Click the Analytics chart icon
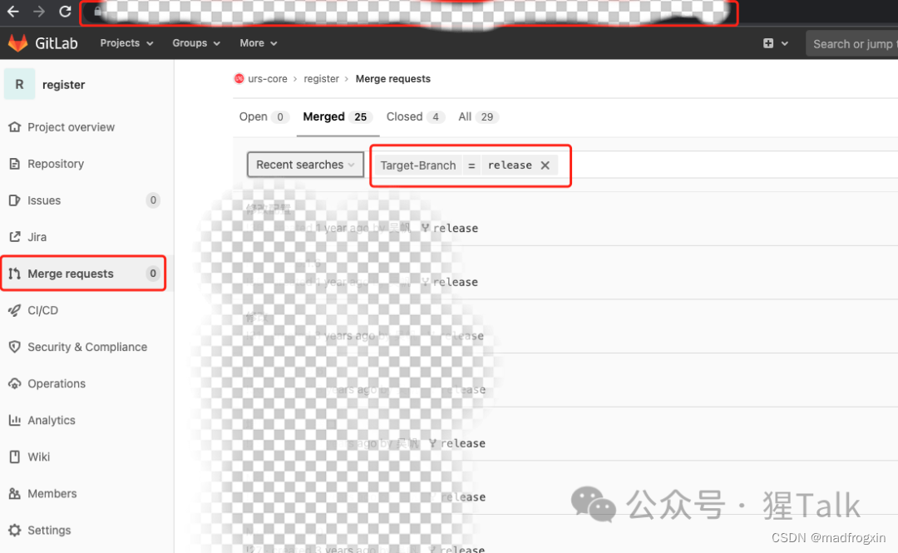Image resolution: width=898 pixels, height=553 pixels. [x=15, y=420]
